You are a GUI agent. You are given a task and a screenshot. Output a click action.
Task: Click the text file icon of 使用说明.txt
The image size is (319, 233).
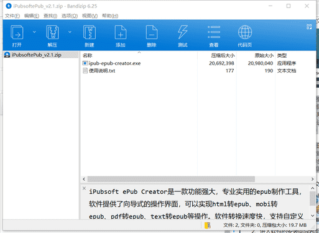[85, 71]
